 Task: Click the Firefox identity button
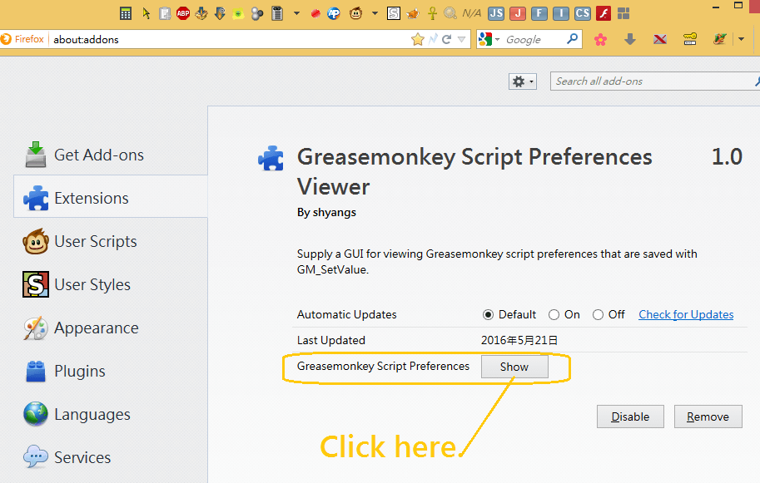pyautogui.click(x=22, y=39)
